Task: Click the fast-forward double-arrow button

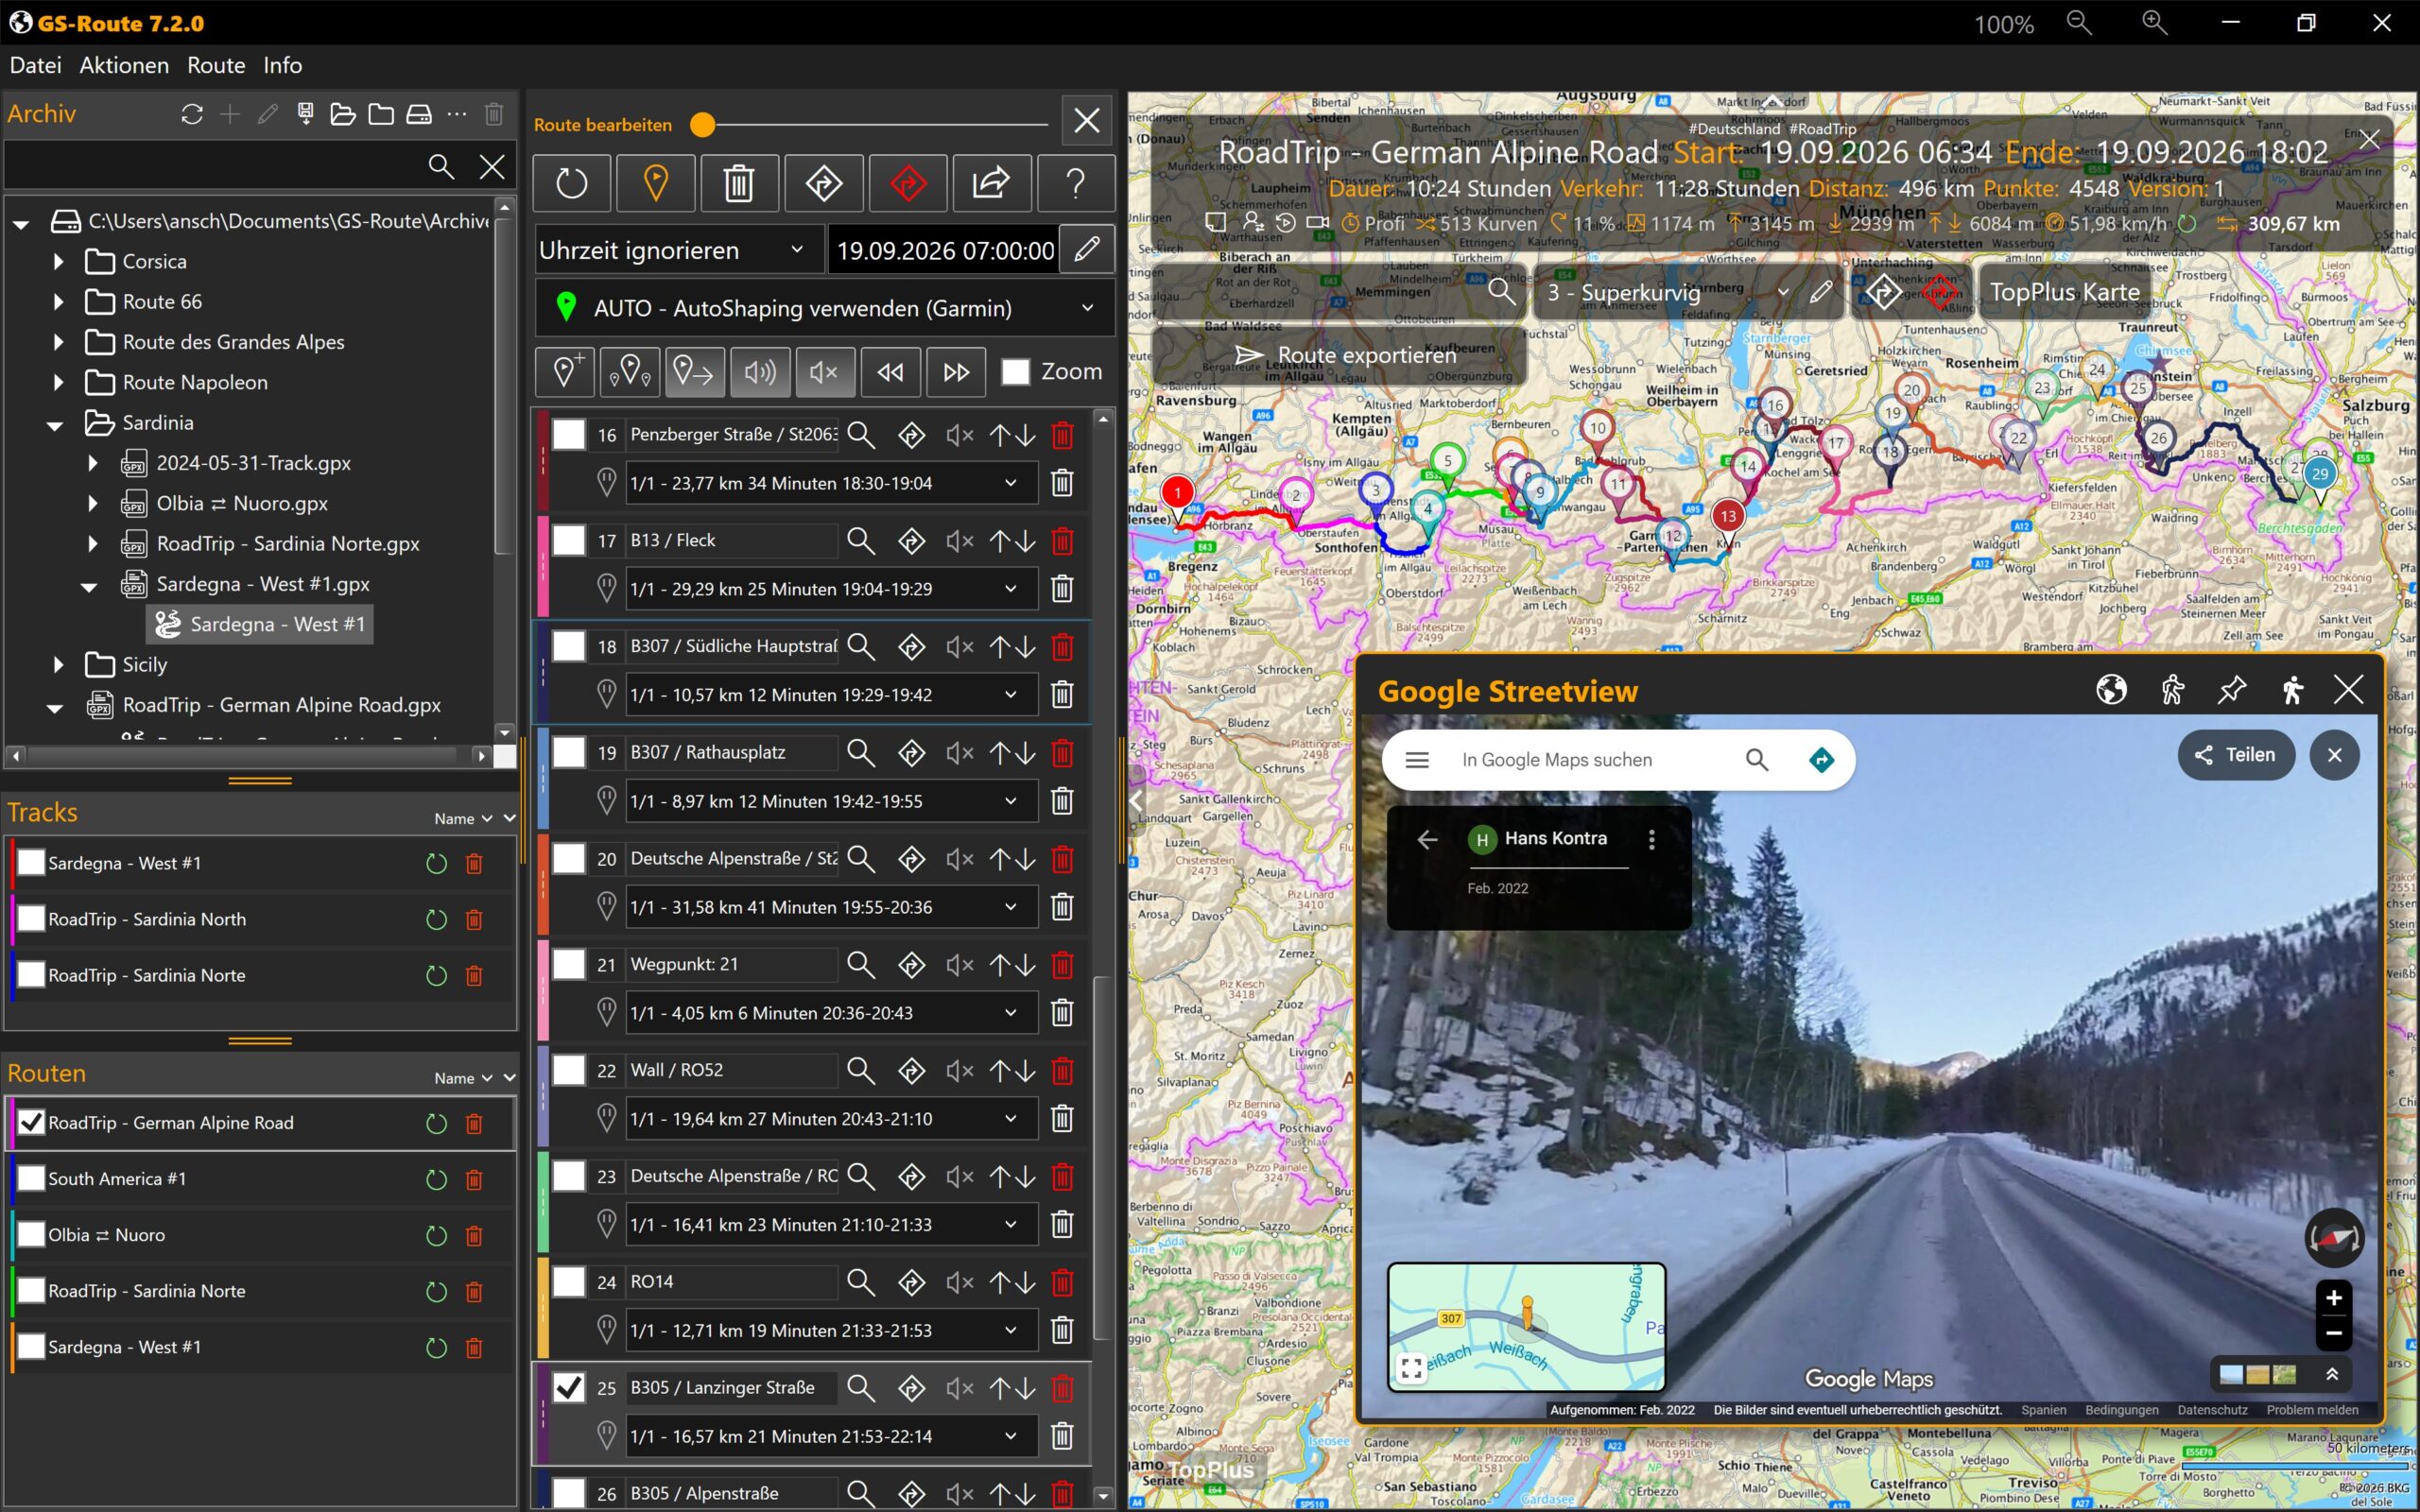Action: coord(956,372)
